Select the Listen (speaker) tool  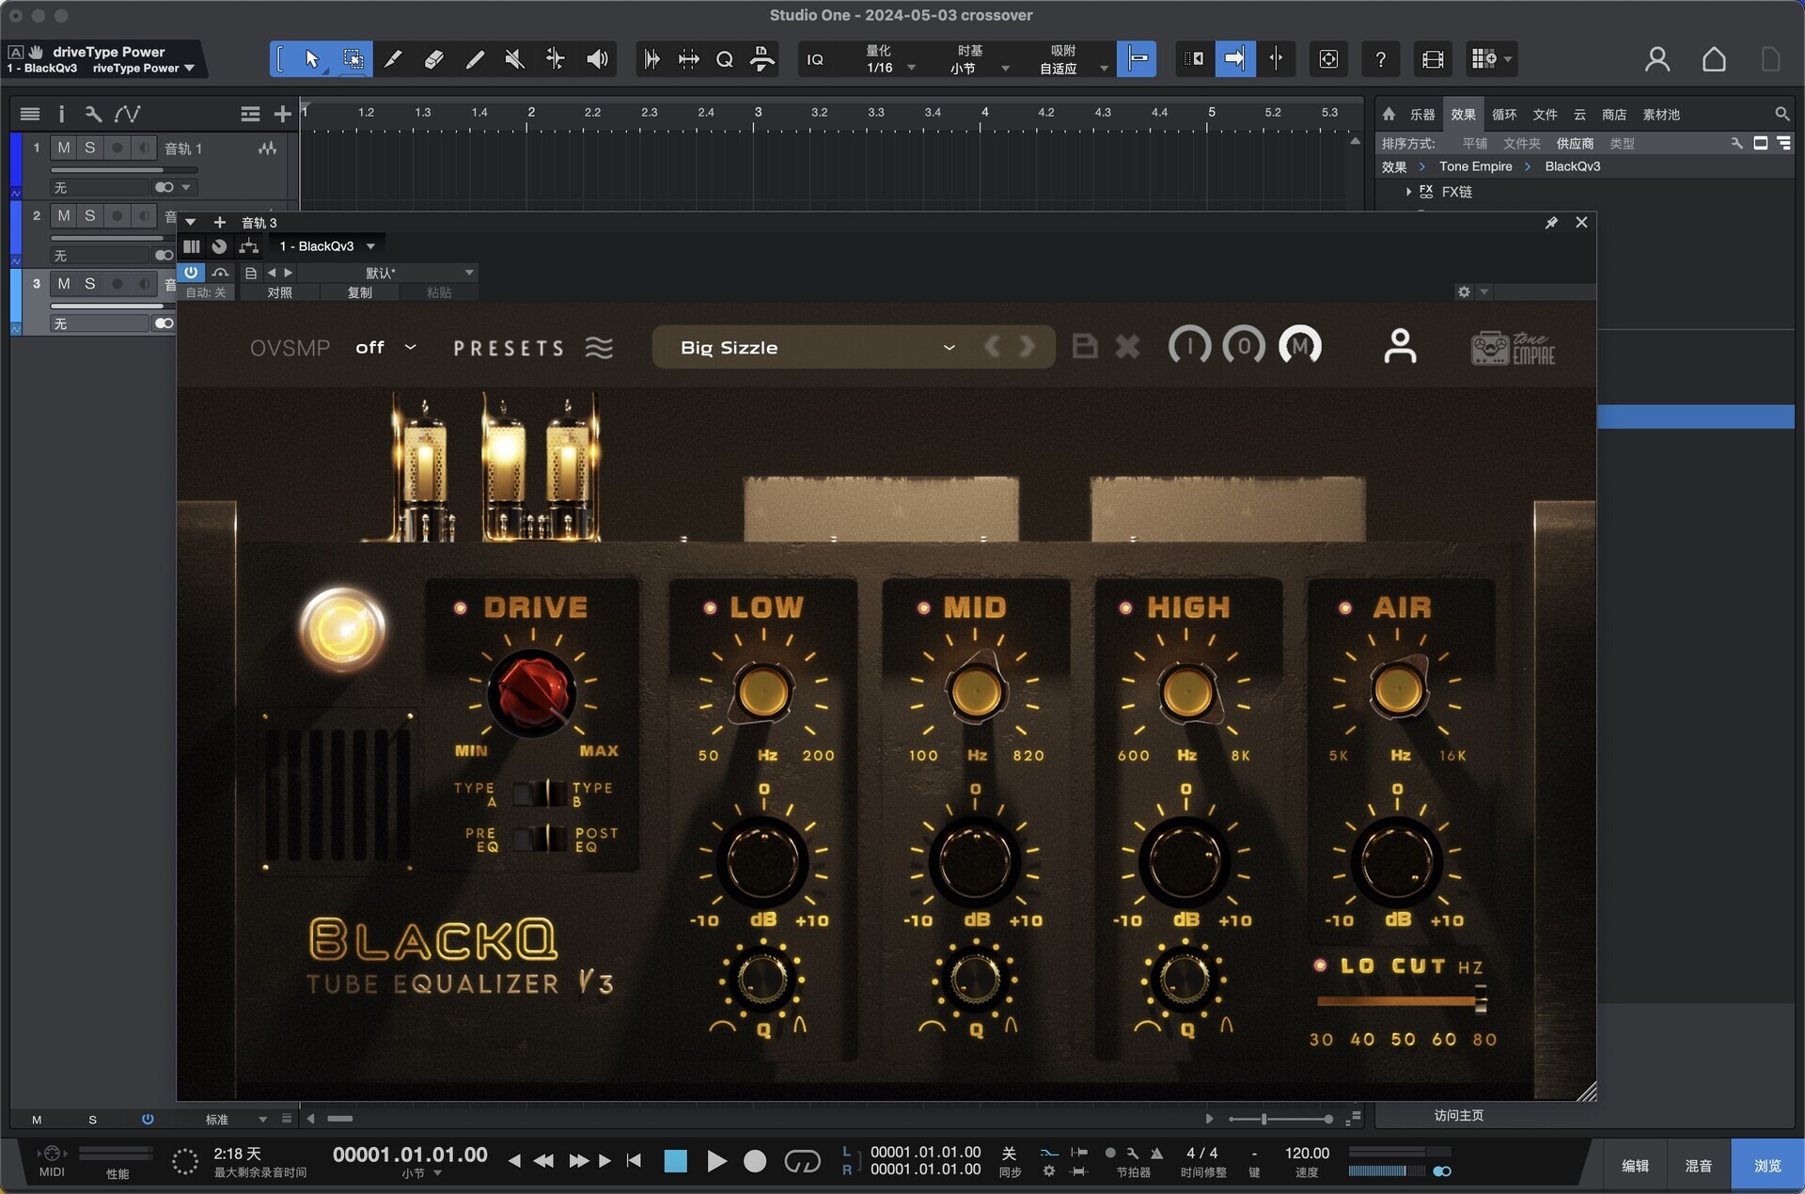point(597,59)
